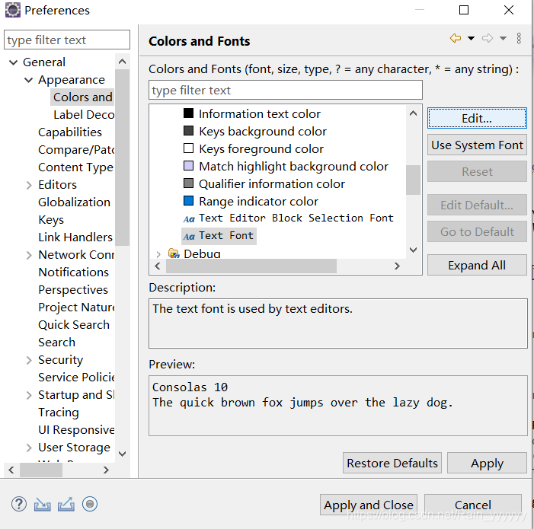Select Match highlight background color swatch
This screenshot has height=529, width=534.
[x=188, y=166]
